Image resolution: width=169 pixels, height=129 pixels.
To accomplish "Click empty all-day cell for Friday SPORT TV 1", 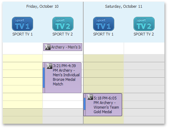I will 22,48.
